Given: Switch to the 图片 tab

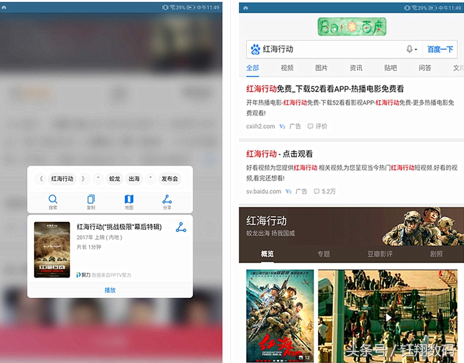Looking at the screenshot, I should 321,68.
